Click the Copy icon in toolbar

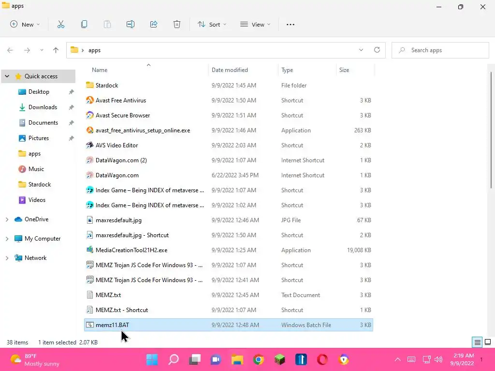point(84,24)
